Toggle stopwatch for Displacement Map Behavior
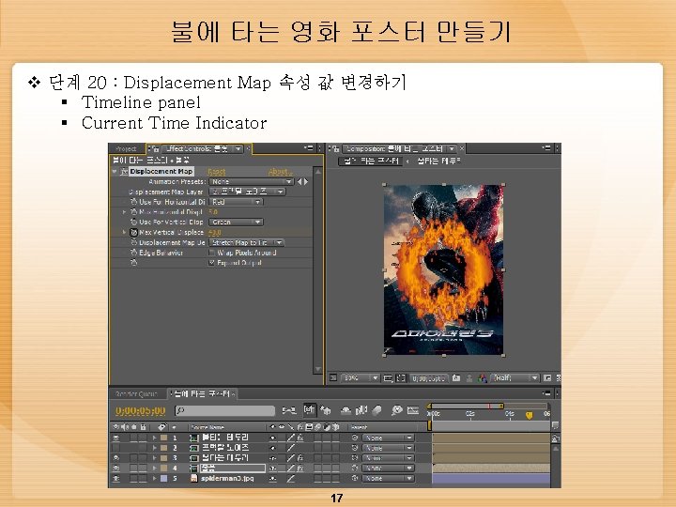This screenshot has height=507, width=676. (x=133, y=243)
